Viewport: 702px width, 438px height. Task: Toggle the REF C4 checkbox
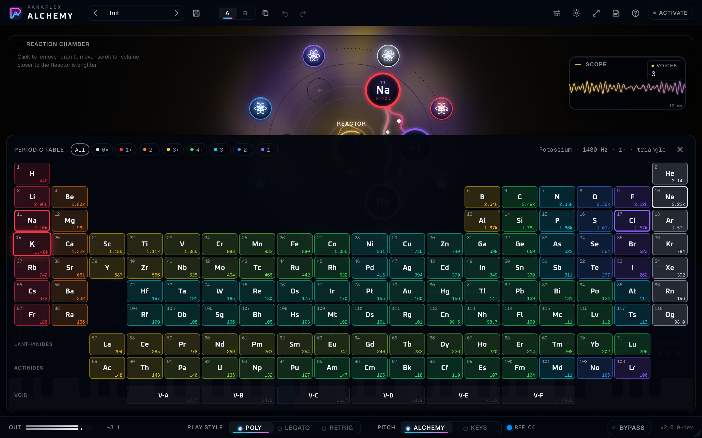[509, 428]
